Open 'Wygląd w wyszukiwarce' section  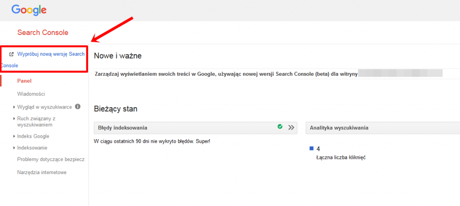[44, 107]
